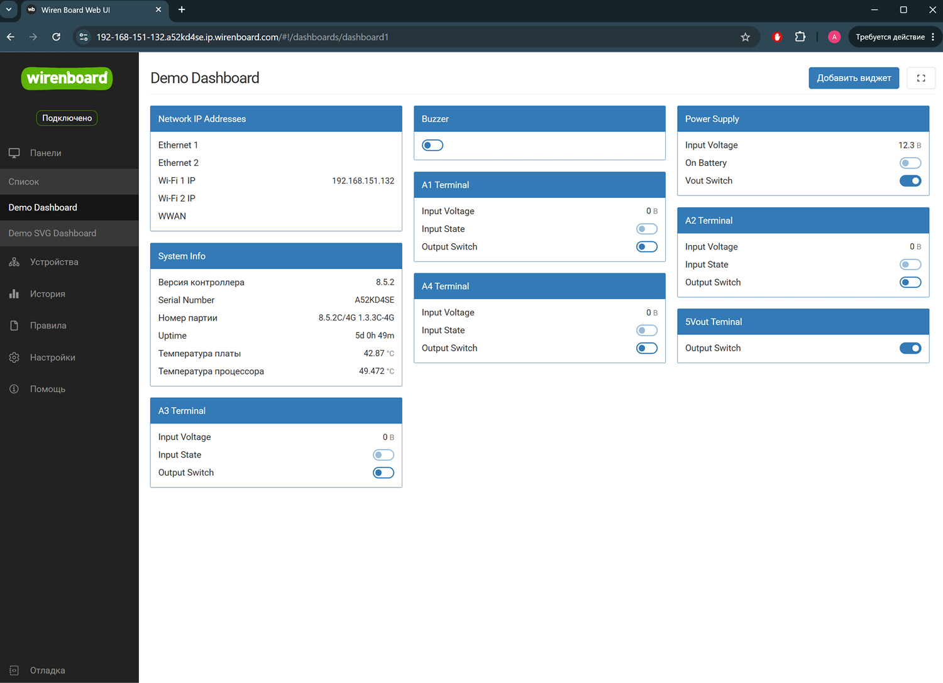The height and width of the screenshot is (683, 943).
Task: Click the browser address bar URL
Action: tap(242, 37)
